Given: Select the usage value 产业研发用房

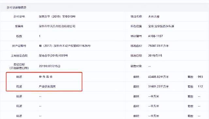Looking at the screenshot, I should [47, 86].
